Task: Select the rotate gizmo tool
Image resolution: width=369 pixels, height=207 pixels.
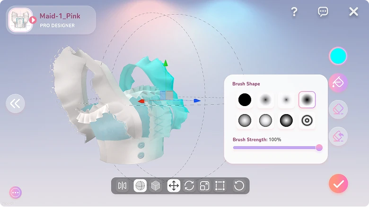Action: (x=189, y=186)
